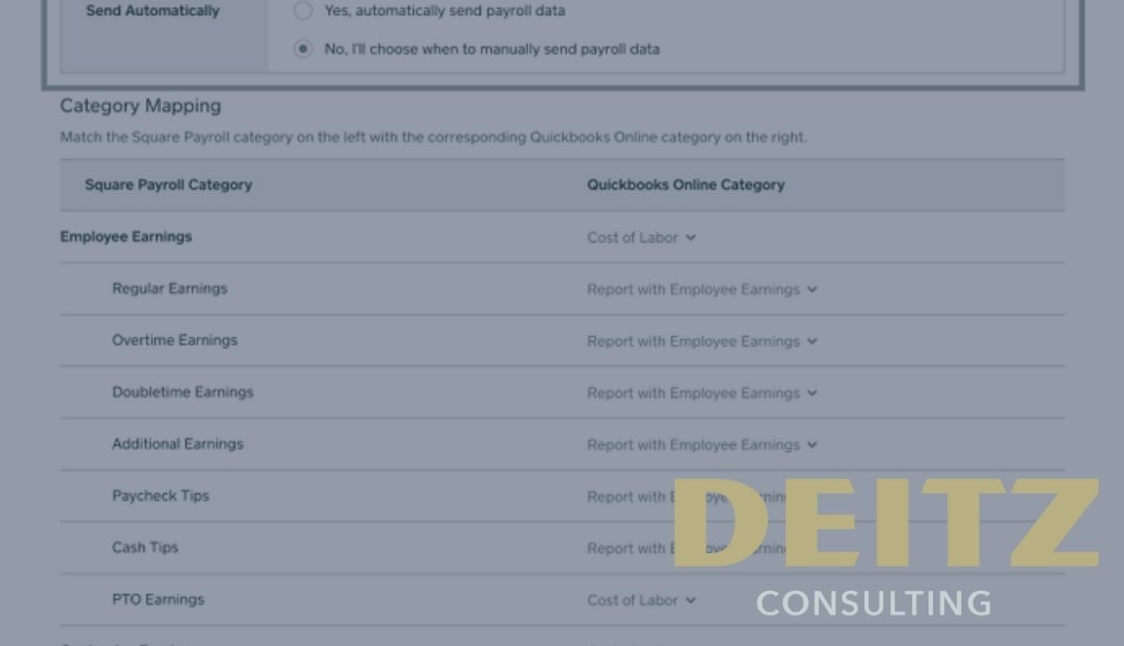
Task: Open the mapping dropdown for Overtime Earnings
Action: click(703, 341)
